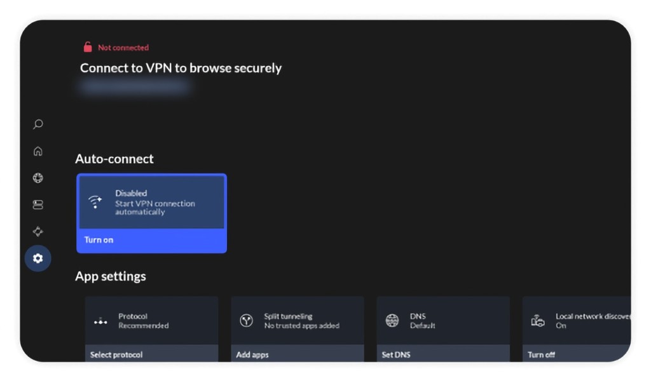Turn on Auto-connect
The height and width of the screenshot is (383, 651).
(x=151, y=240)
